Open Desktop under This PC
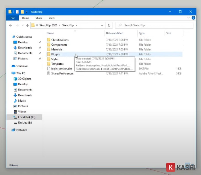 (x=23, y=84)
